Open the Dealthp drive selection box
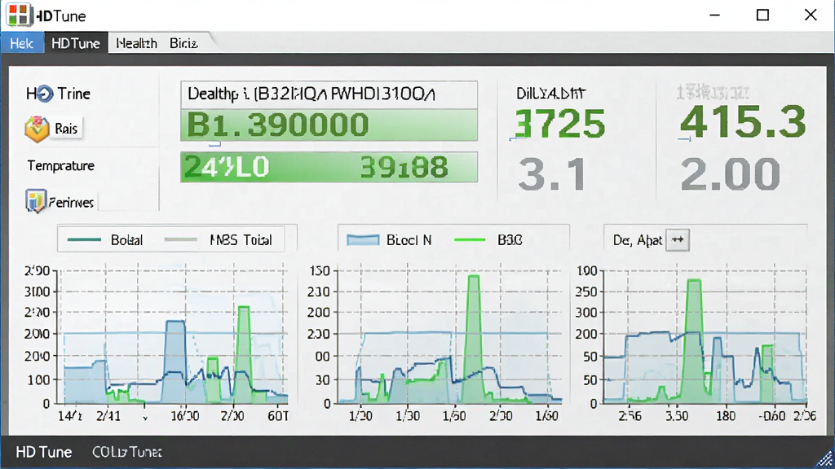Screen dimensions: 835x469 pyautogui.click(x=329, y=94)
